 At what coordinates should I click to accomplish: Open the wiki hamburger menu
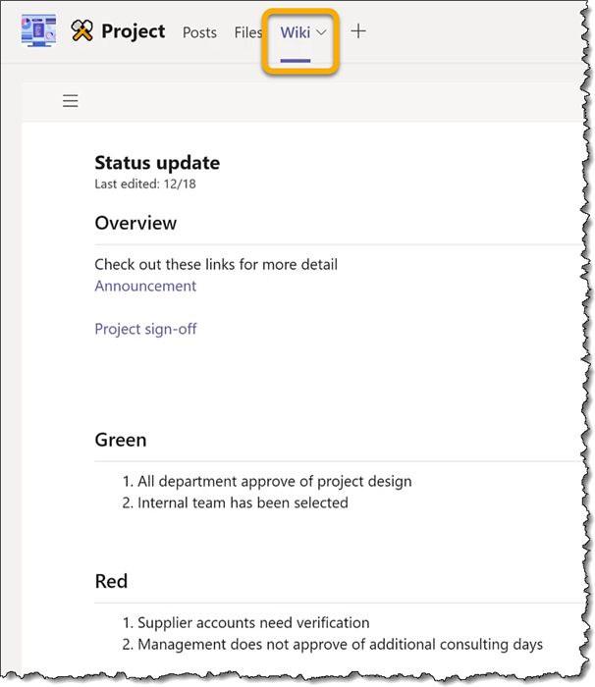click(71, 101)
